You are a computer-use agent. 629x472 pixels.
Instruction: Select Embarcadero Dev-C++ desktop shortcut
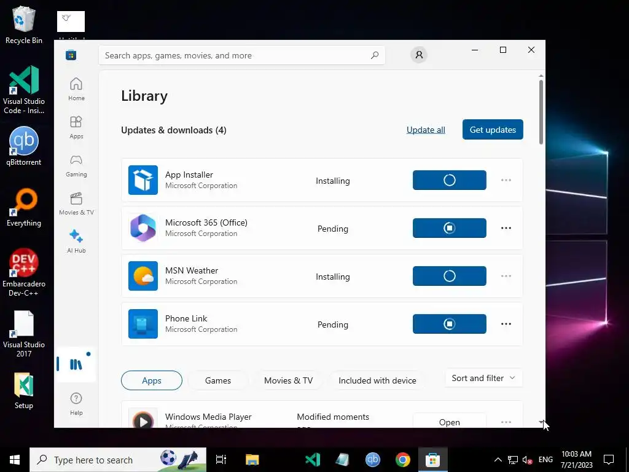(24, 272)
